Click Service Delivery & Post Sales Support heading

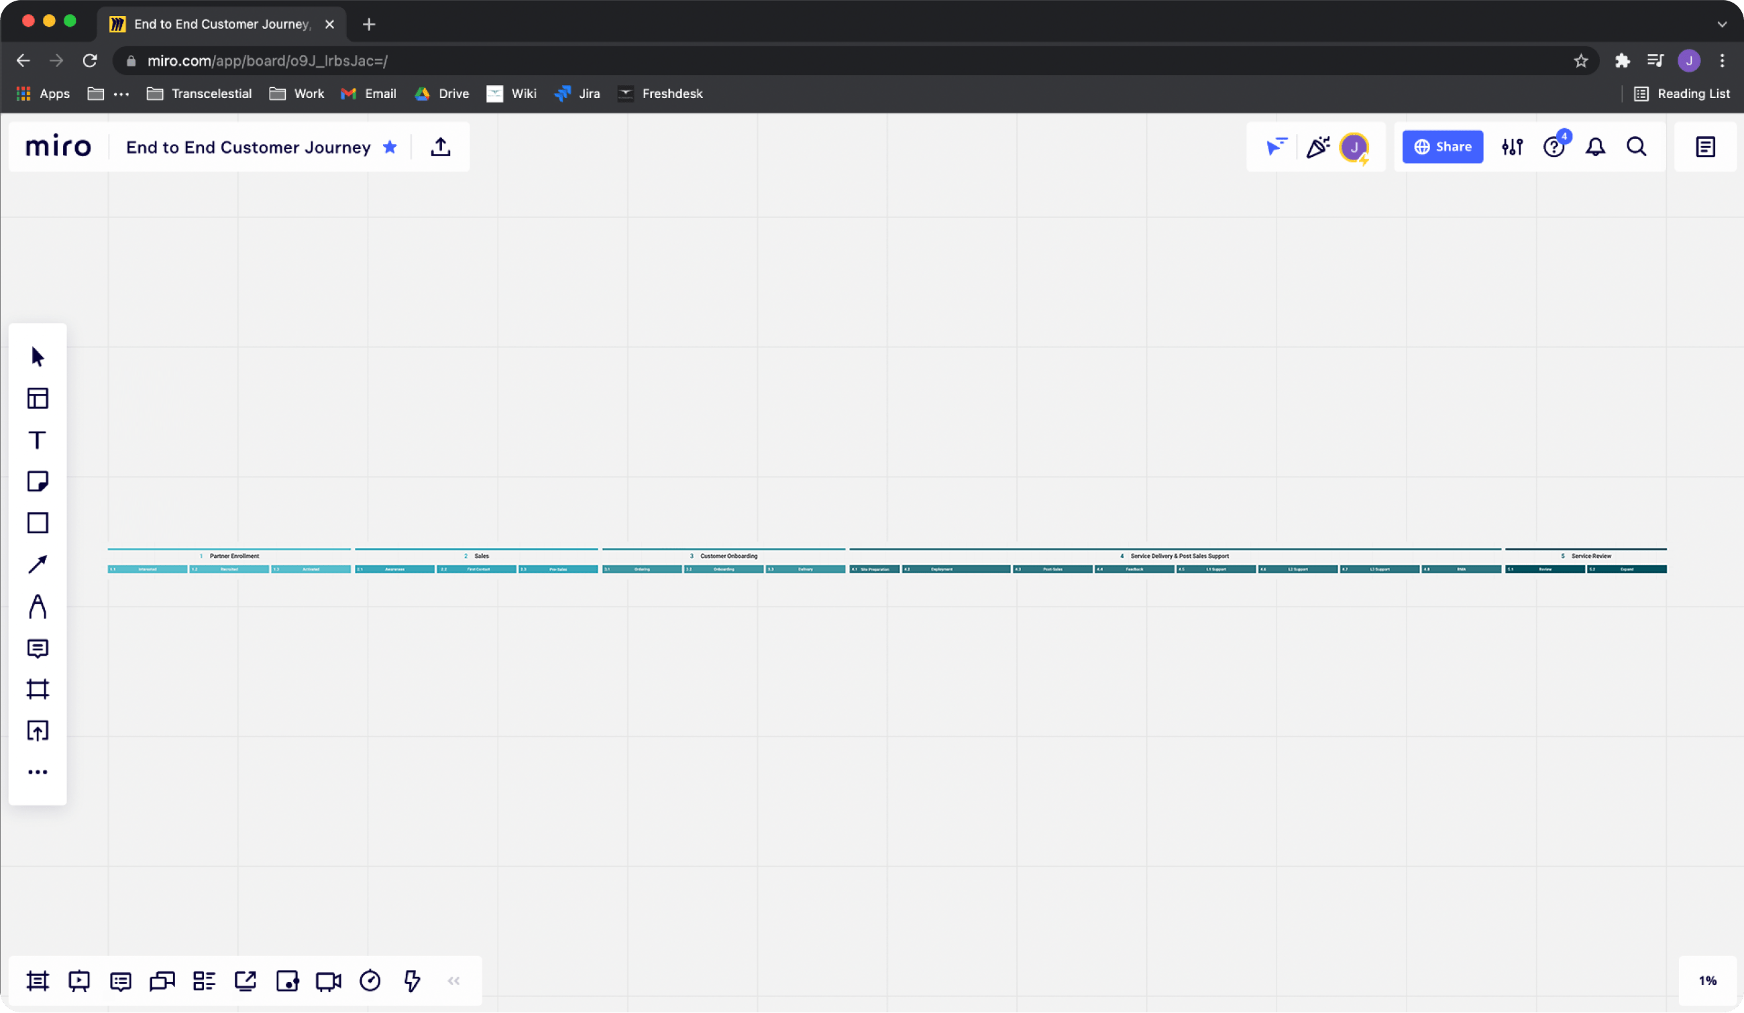pos(1179,556)
